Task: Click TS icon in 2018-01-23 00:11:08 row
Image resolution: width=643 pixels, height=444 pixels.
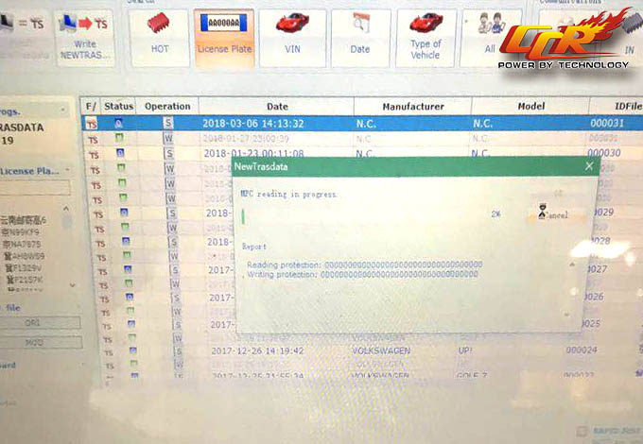Action: point(94,155)
